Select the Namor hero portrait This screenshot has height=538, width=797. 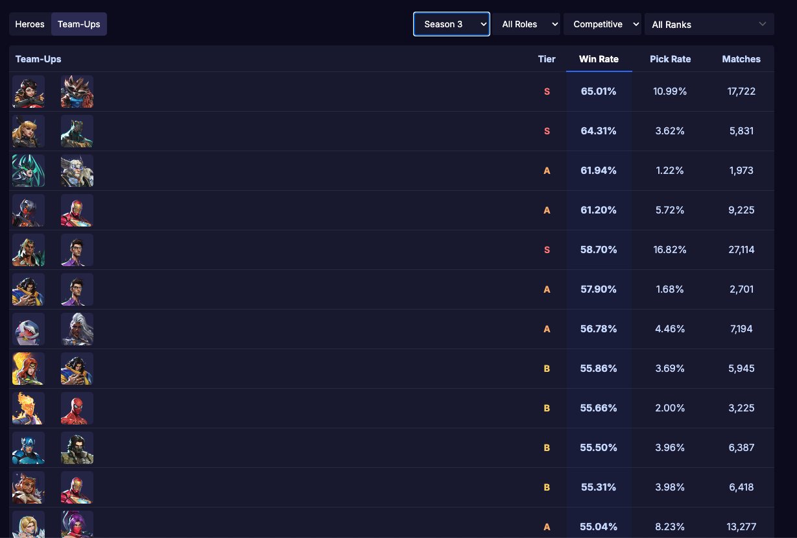(29, 250)
